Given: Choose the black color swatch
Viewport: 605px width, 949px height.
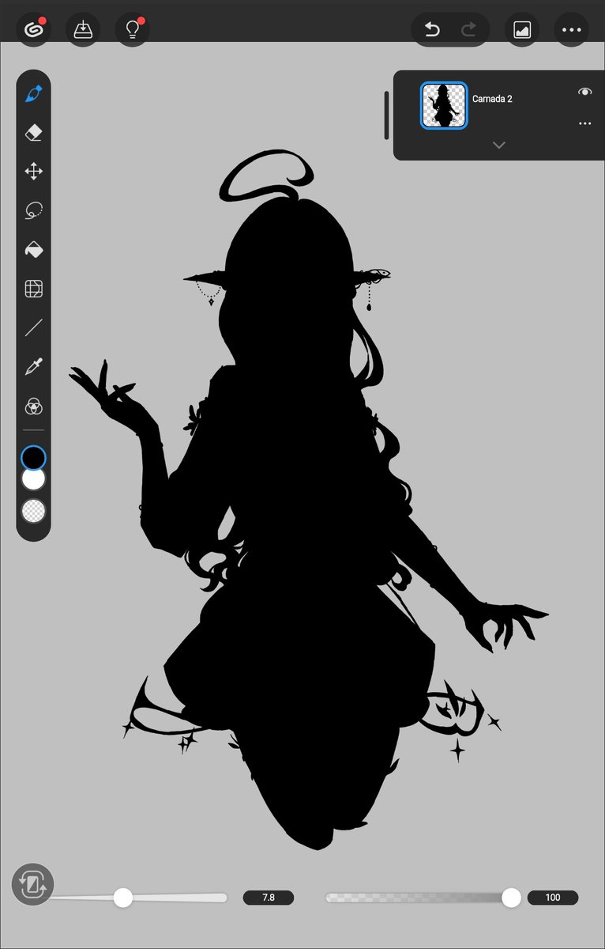Looking at the screenshot, I should click(x=33, y=458).
